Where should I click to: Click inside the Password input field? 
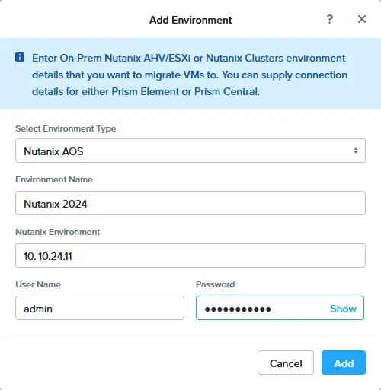[280, 308]
